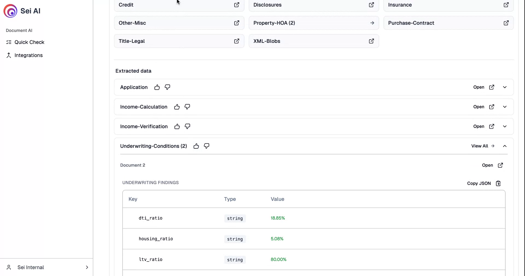Image resolution: width=525 pixels, height=276 pixels.
Task: Click Open next to Application
Action: click(478, 87)
